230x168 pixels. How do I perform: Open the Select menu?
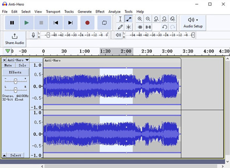tap(26, 12)
